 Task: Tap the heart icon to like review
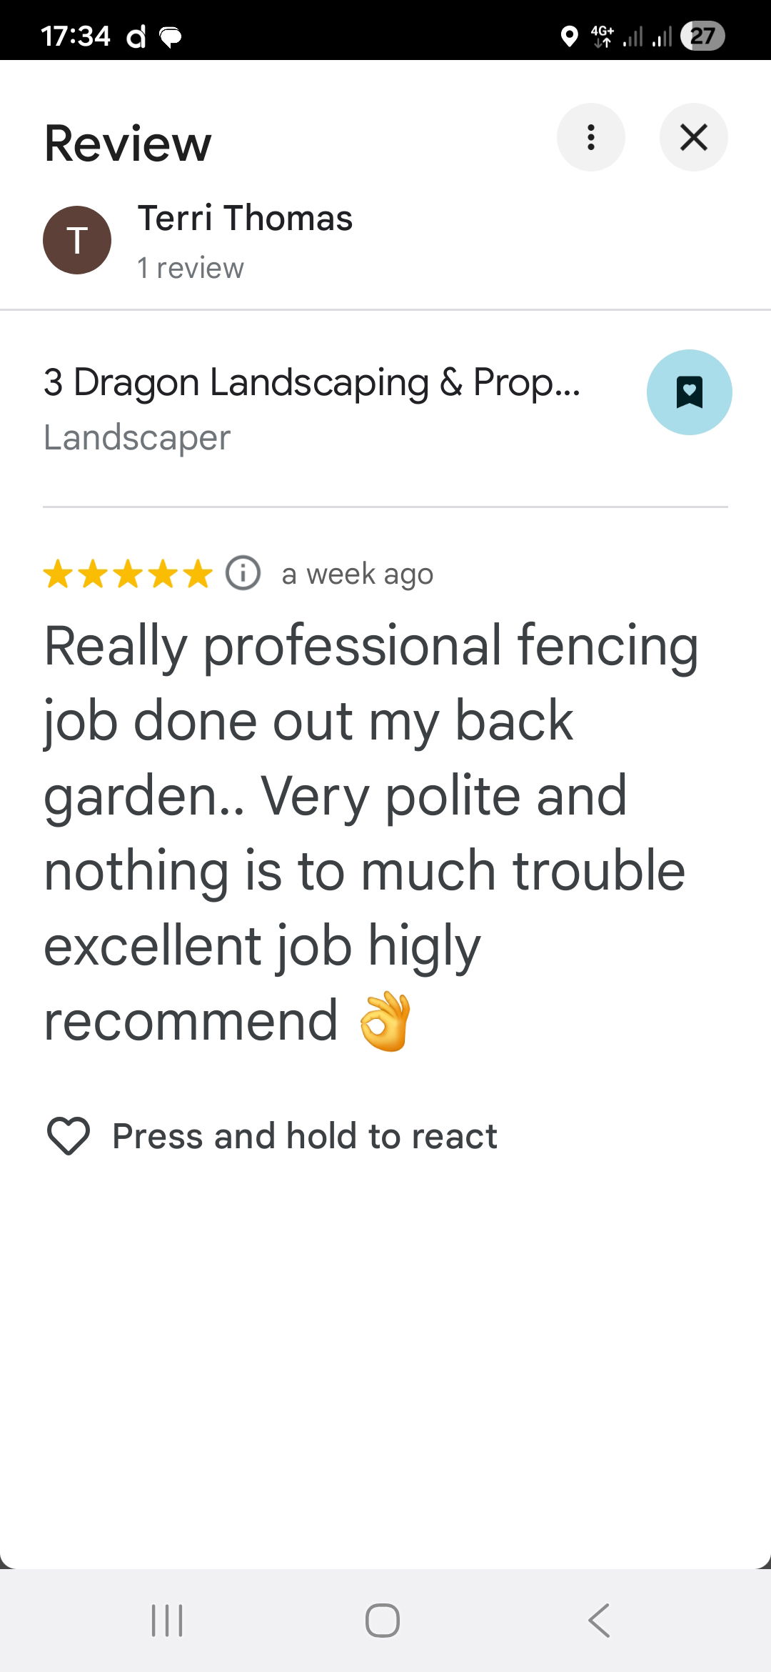click(x=68, y=1135)
